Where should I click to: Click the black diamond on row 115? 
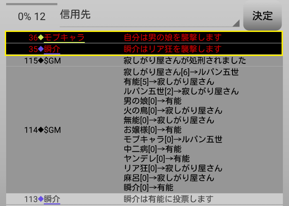41,60
